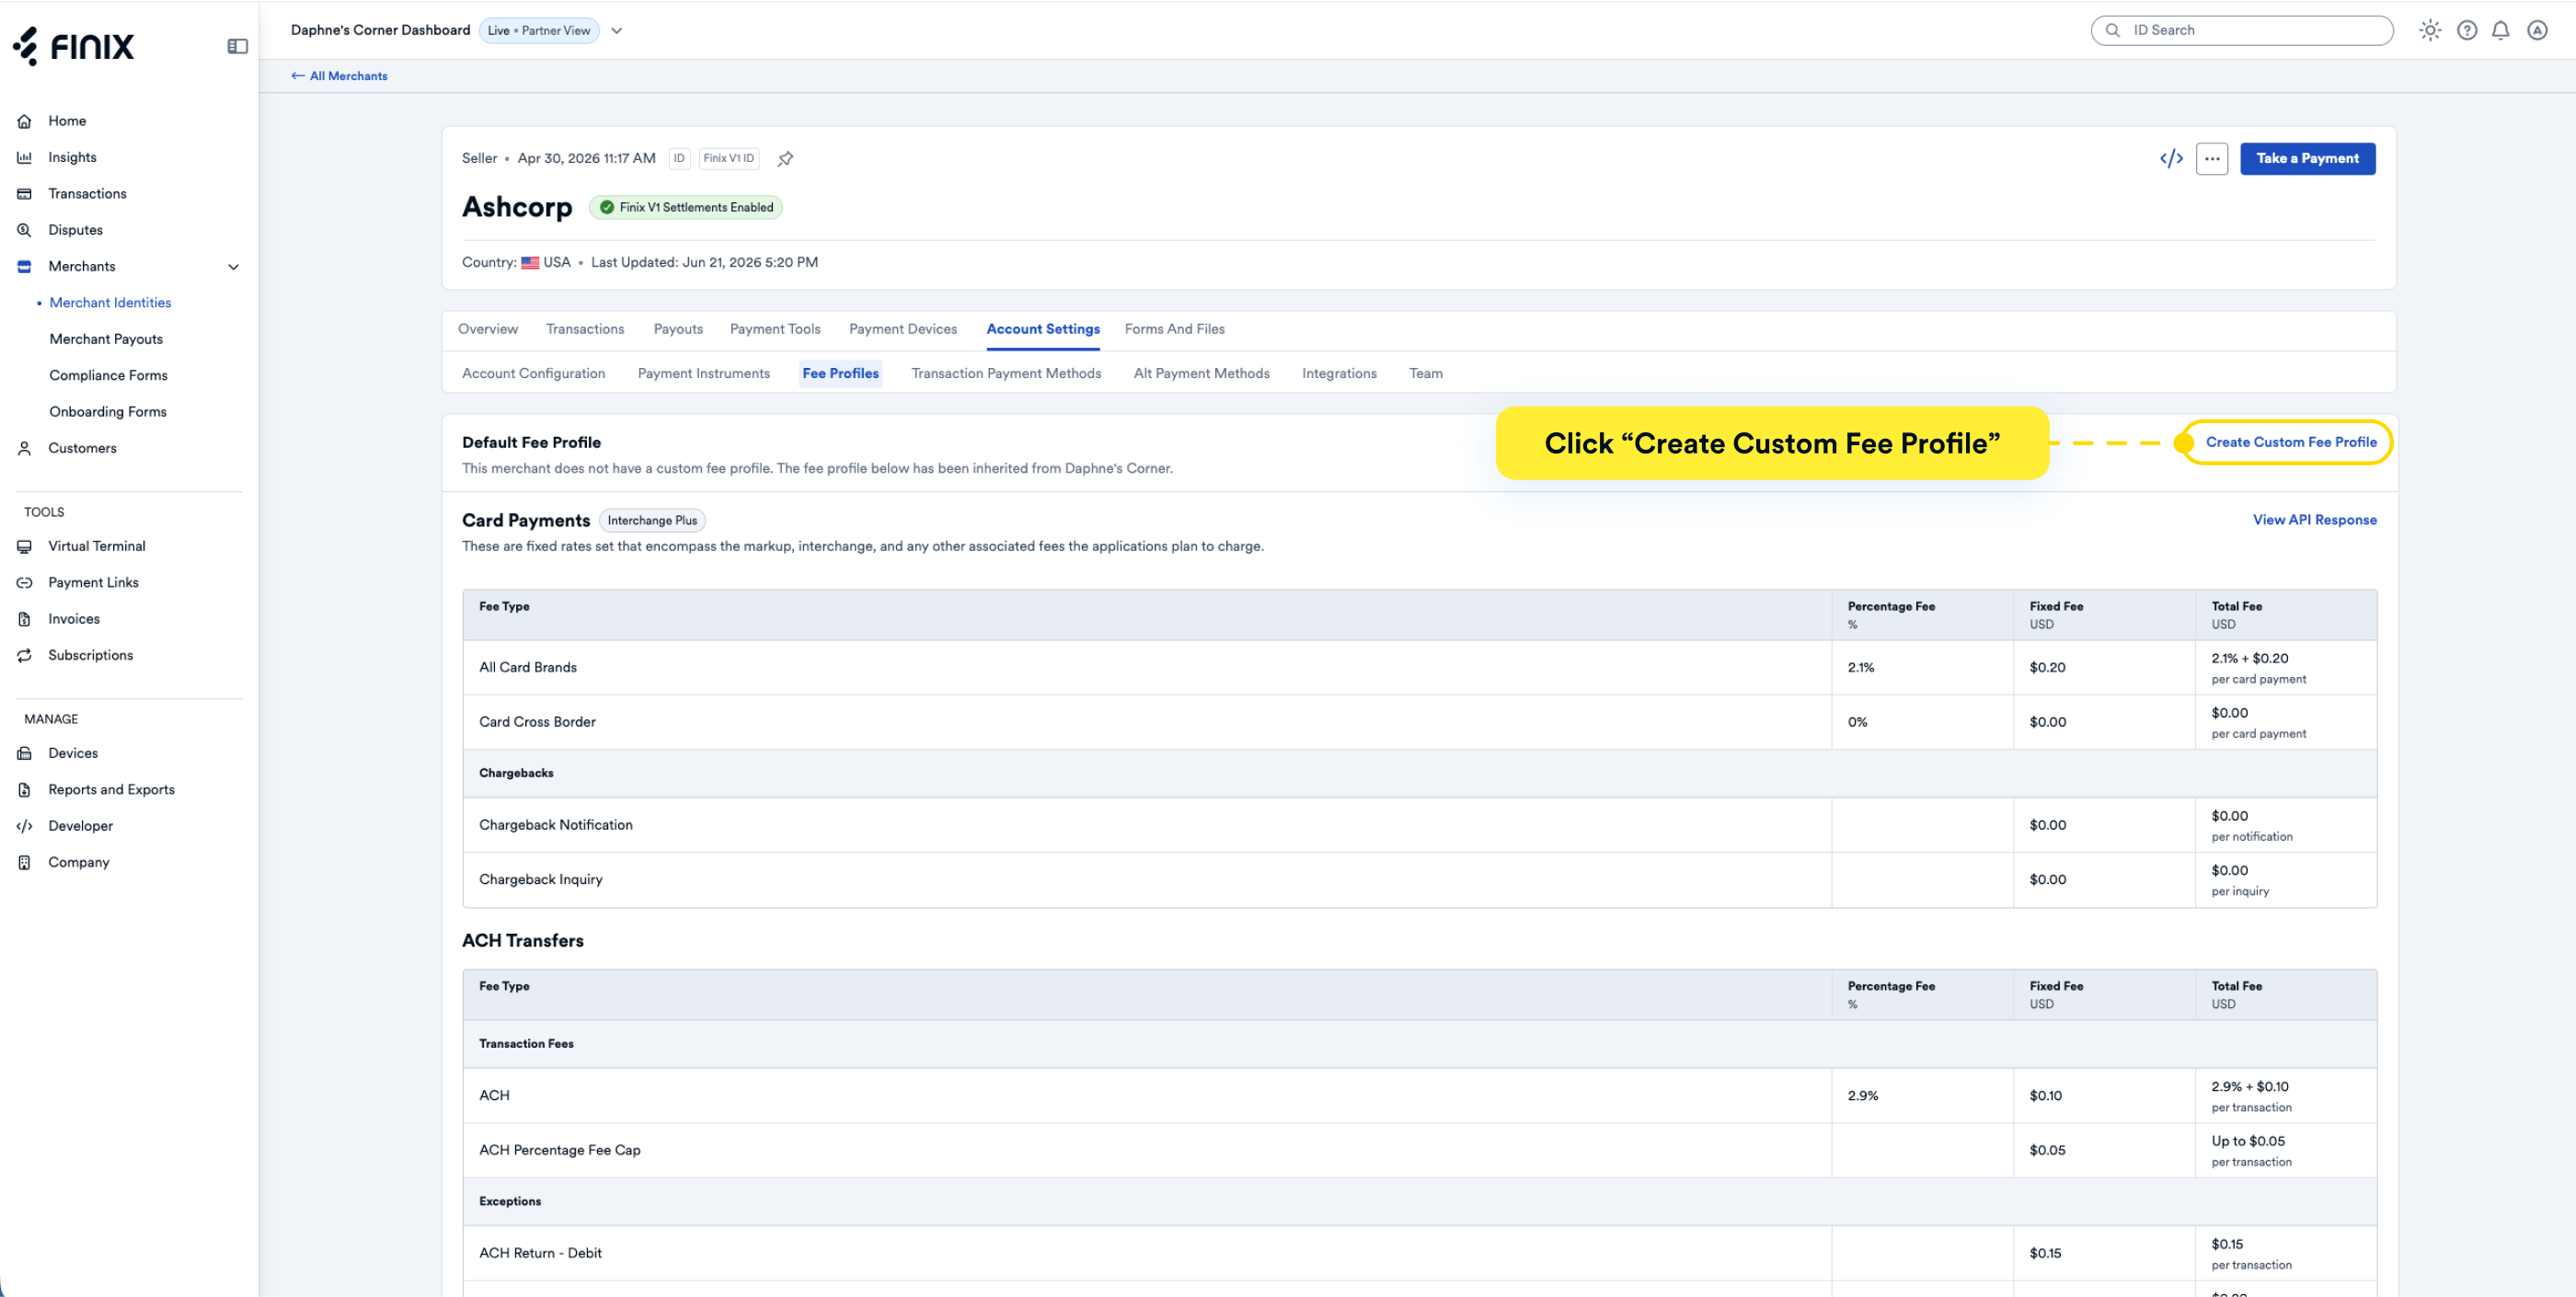Click the Finix logo

73,46
